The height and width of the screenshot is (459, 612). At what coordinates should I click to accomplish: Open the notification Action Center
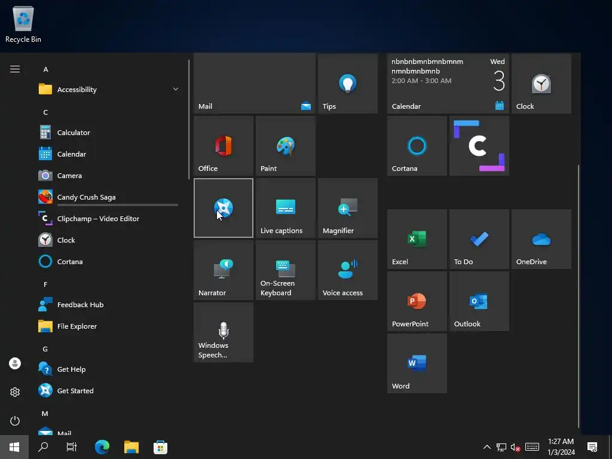592,447
